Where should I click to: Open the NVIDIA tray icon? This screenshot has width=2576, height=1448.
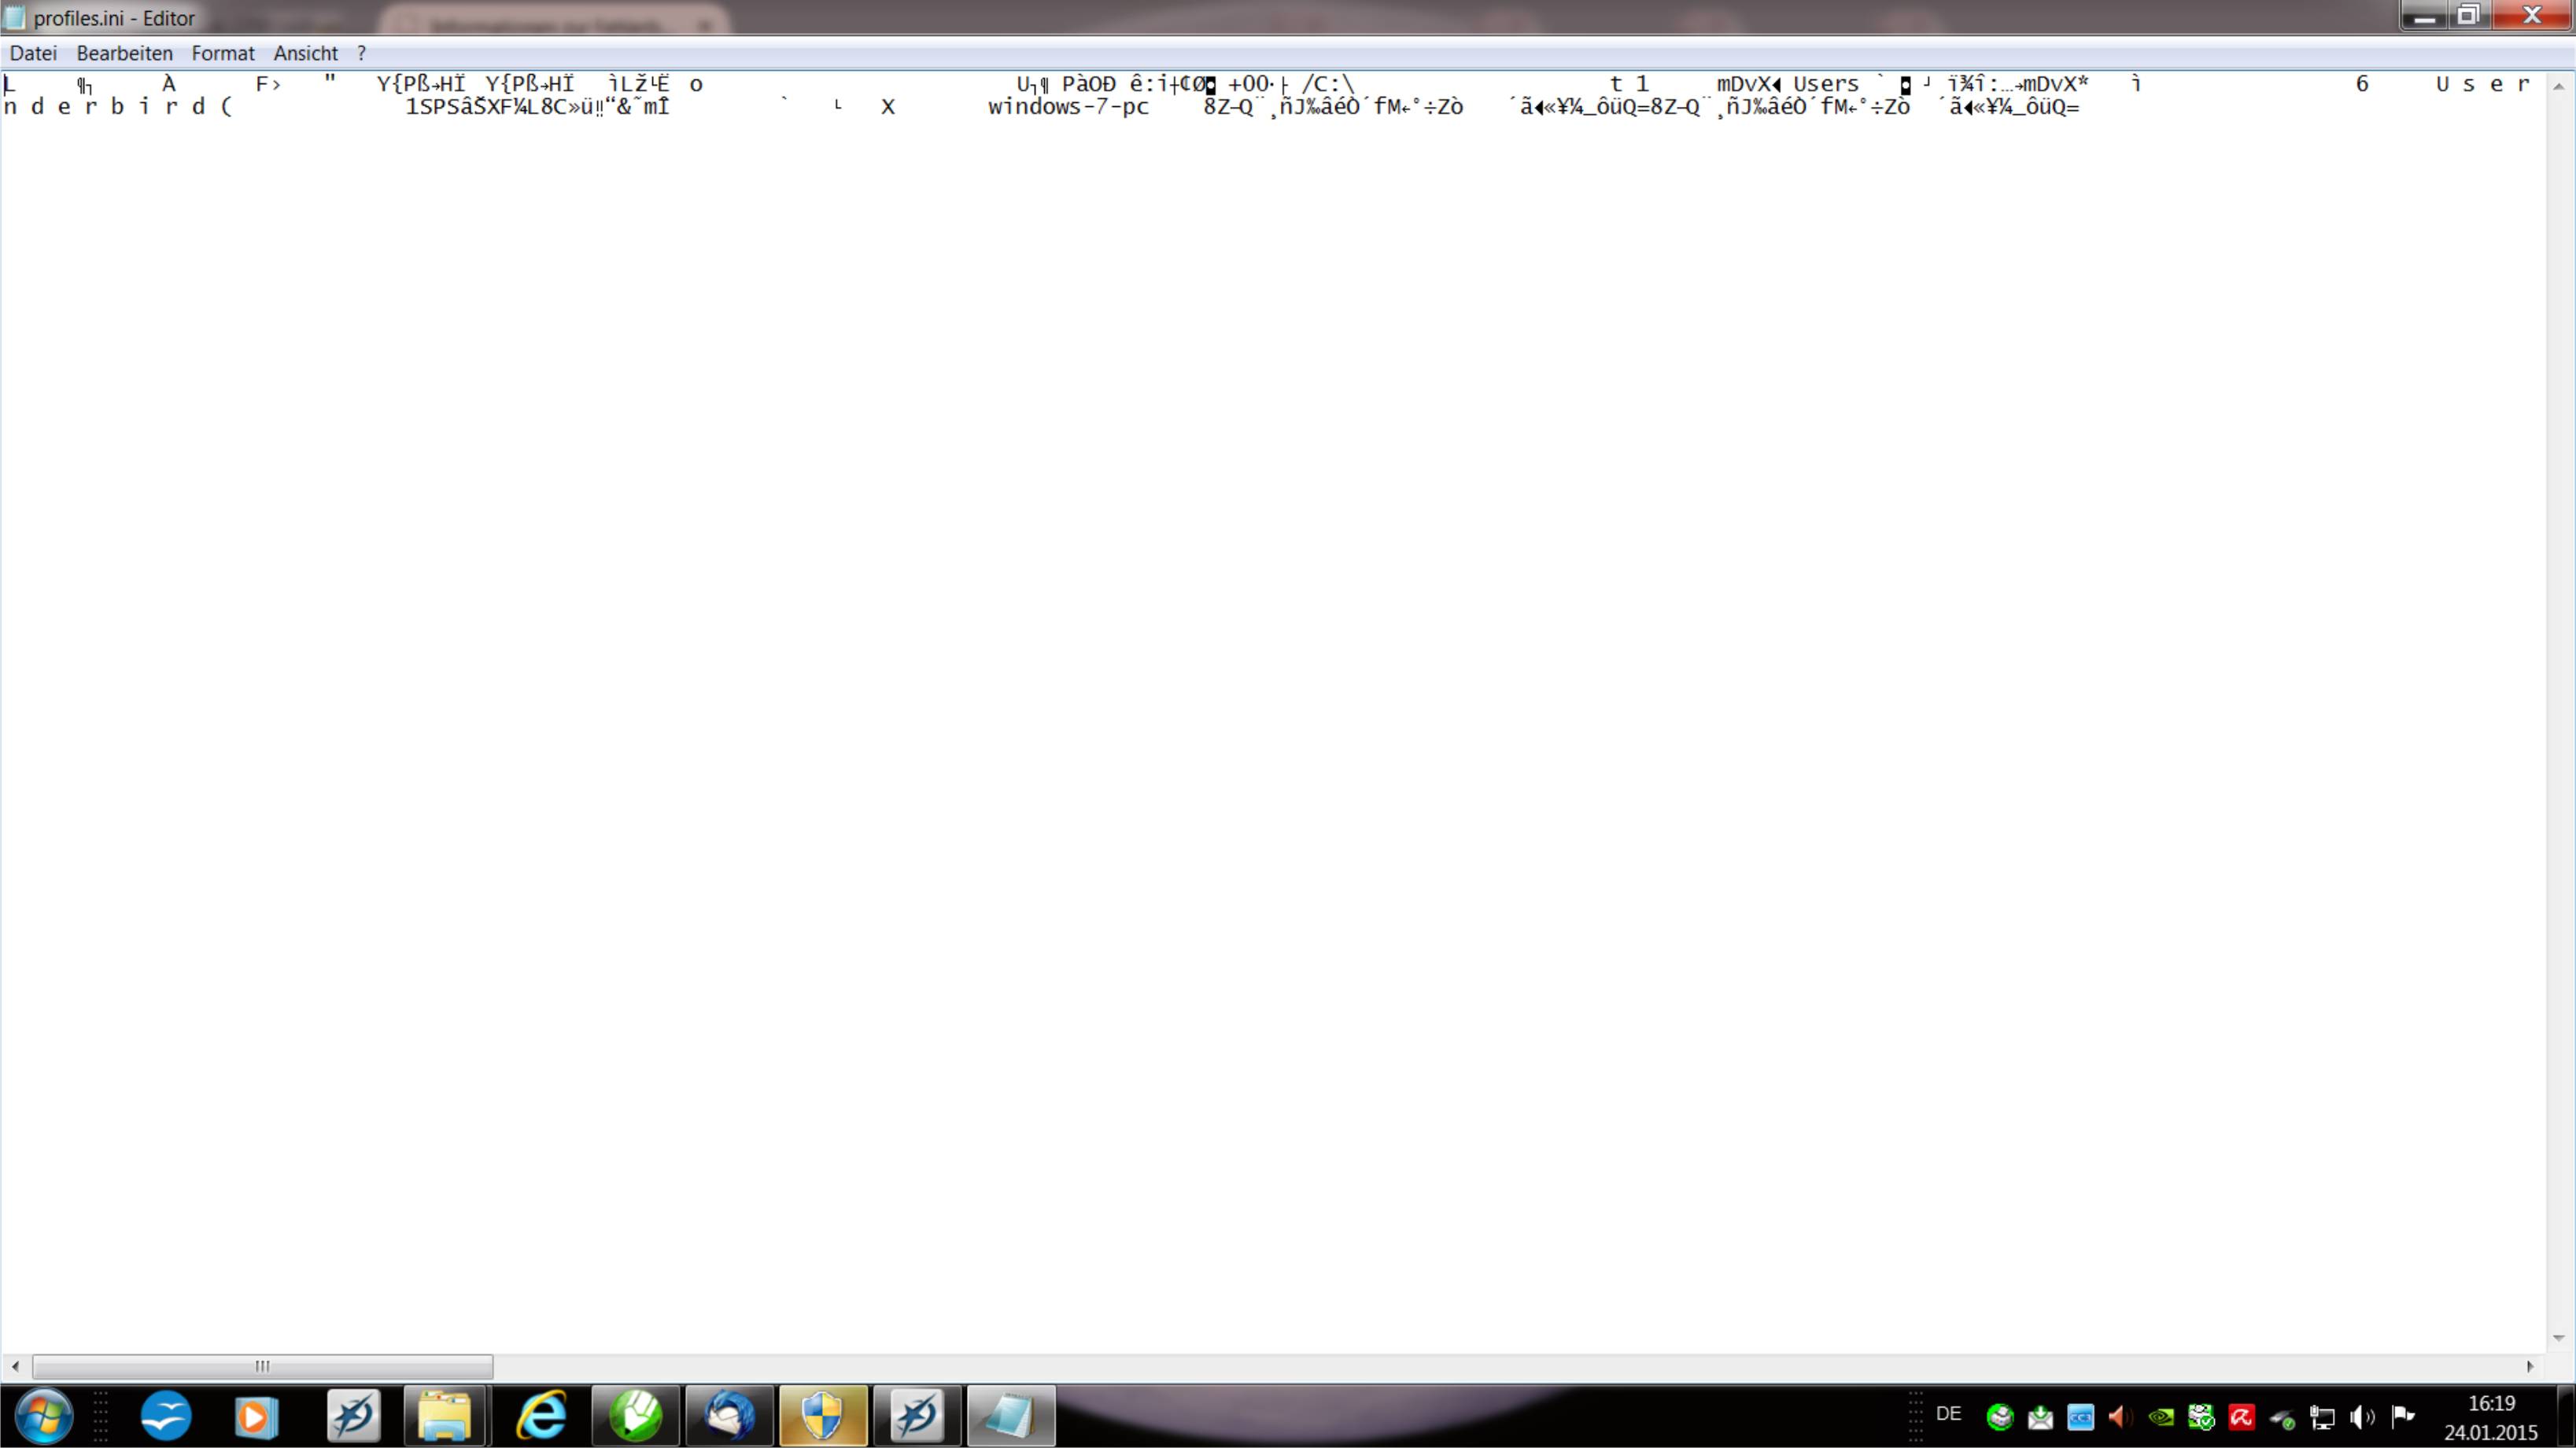(2160, 1417)
